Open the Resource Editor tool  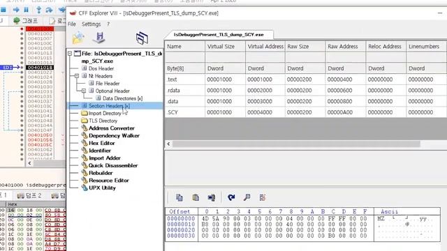pos(109,180)
